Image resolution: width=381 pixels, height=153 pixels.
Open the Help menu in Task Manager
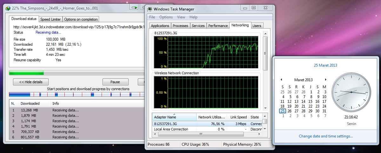pyautogui.click(x=193, y=17)
